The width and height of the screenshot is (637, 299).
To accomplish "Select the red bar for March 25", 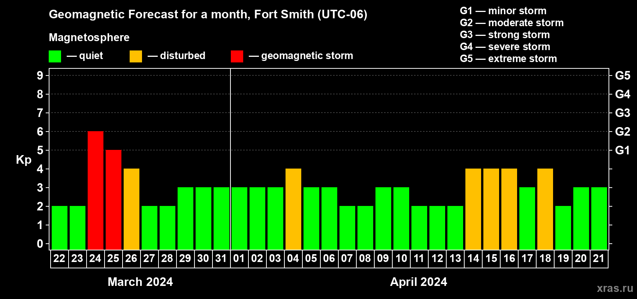I will [x=114, y=200].
